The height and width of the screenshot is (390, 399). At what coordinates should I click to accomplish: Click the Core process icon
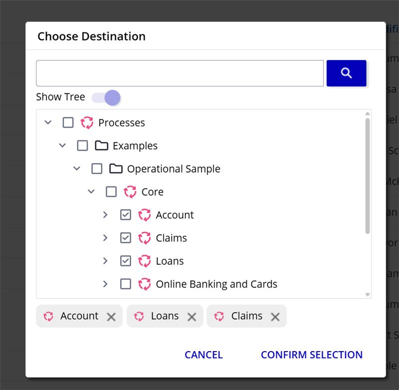130,192
